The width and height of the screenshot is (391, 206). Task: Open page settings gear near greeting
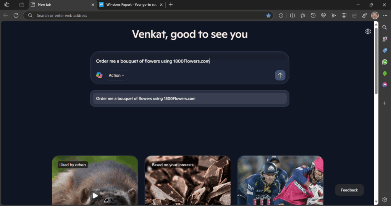tap(368, 31)
